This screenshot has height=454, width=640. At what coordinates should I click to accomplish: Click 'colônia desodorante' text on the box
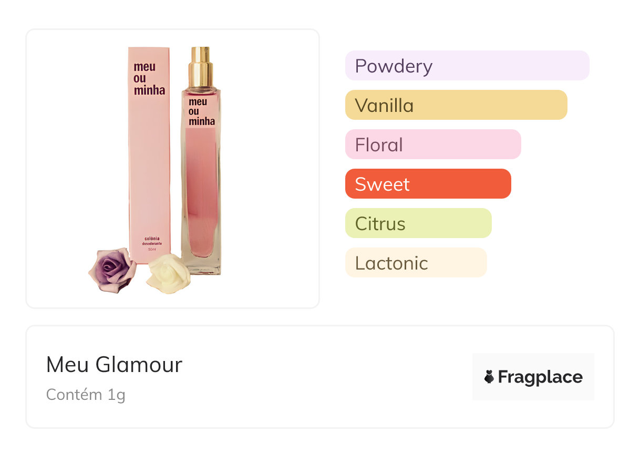149,241
